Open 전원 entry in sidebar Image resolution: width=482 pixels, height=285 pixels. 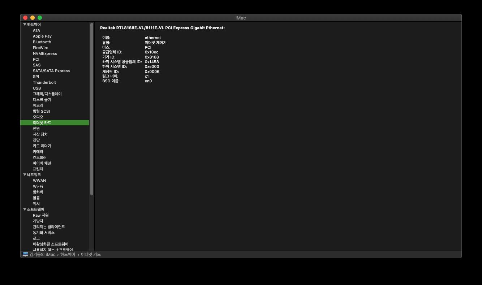coord(36,129)
